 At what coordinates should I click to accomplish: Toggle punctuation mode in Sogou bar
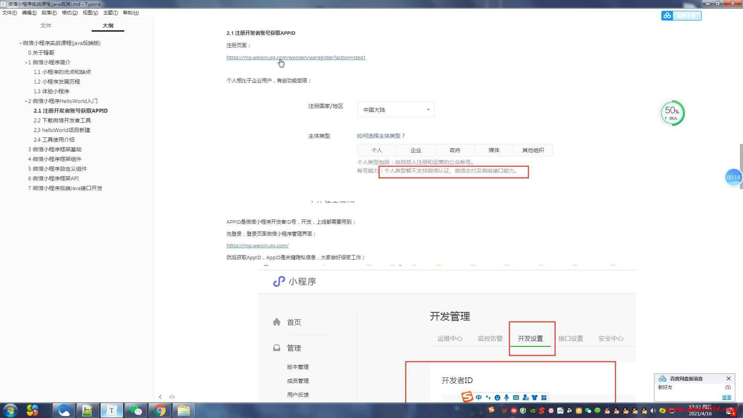coord(488,397)
